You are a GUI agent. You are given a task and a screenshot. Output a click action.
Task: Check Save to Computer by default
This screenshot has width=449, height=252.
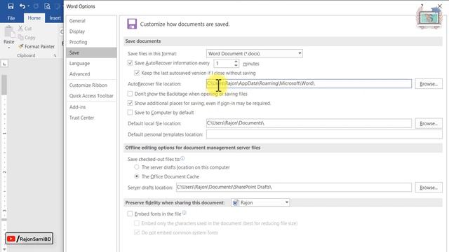click(130, 113)
